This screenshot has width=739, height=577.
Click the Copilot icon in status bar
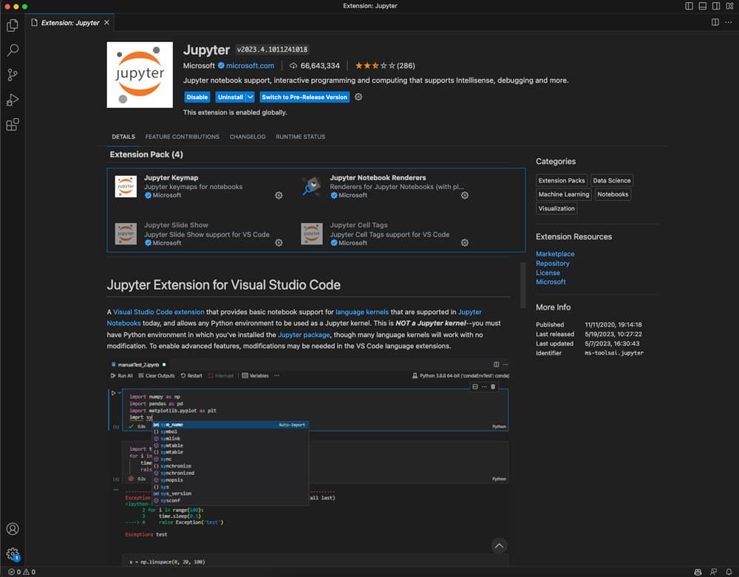(698, 572)
